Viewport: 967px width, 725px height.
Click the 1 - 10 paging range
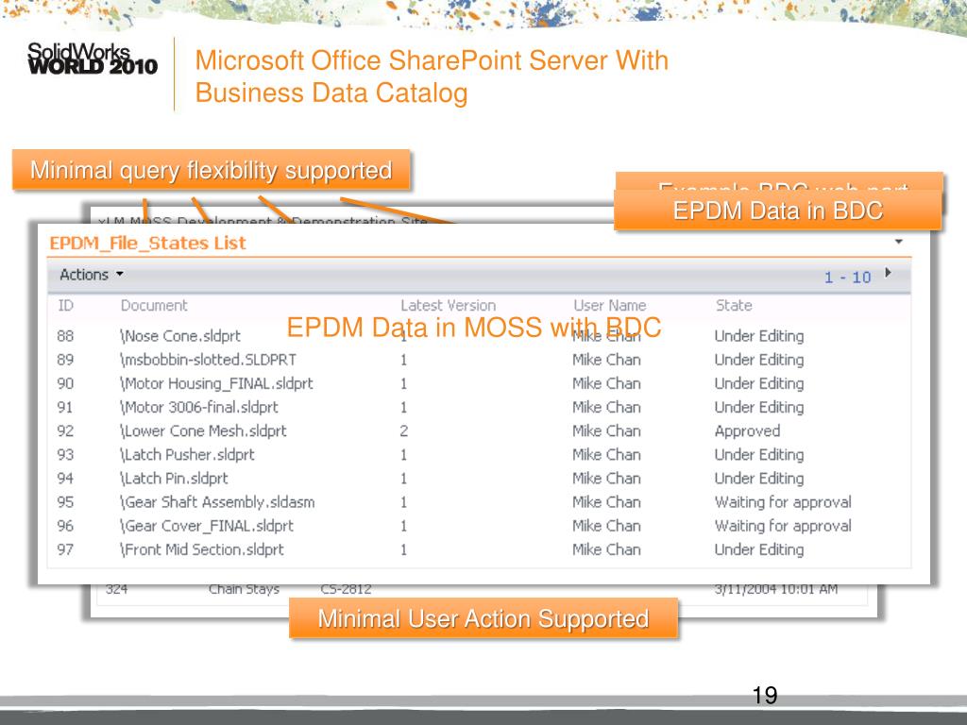(848, 278)
